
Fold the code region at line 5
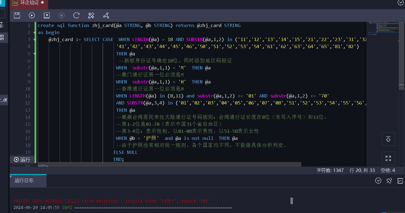pos(35,54)
